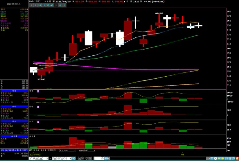Select the weekly (週) chart period button
This screenshot has height=161, width=239.
tap(60, 5)
